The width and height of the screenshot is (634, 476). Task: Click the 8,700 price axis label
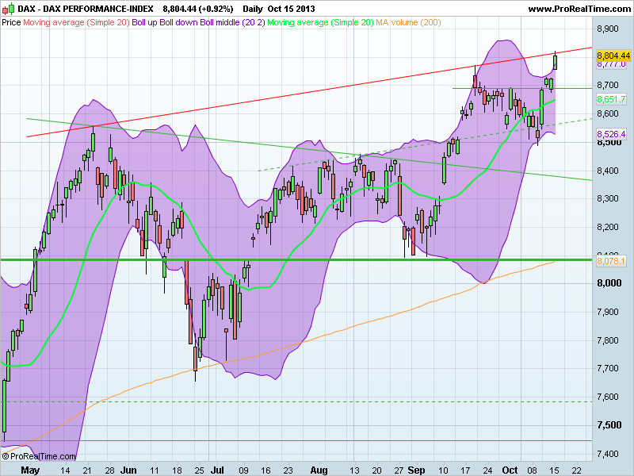pos(608,85)
